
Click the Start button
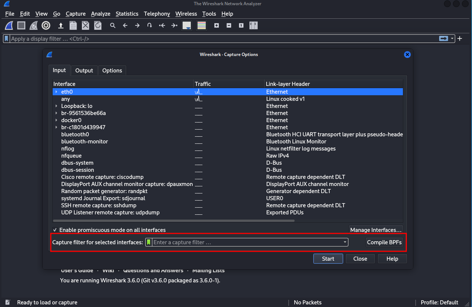click(328, 259)
